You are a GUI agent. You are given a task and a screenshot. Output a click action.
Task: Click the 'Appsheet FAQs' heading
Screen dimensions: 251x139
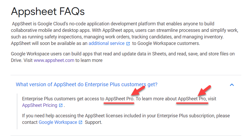[x=48, y=11]
